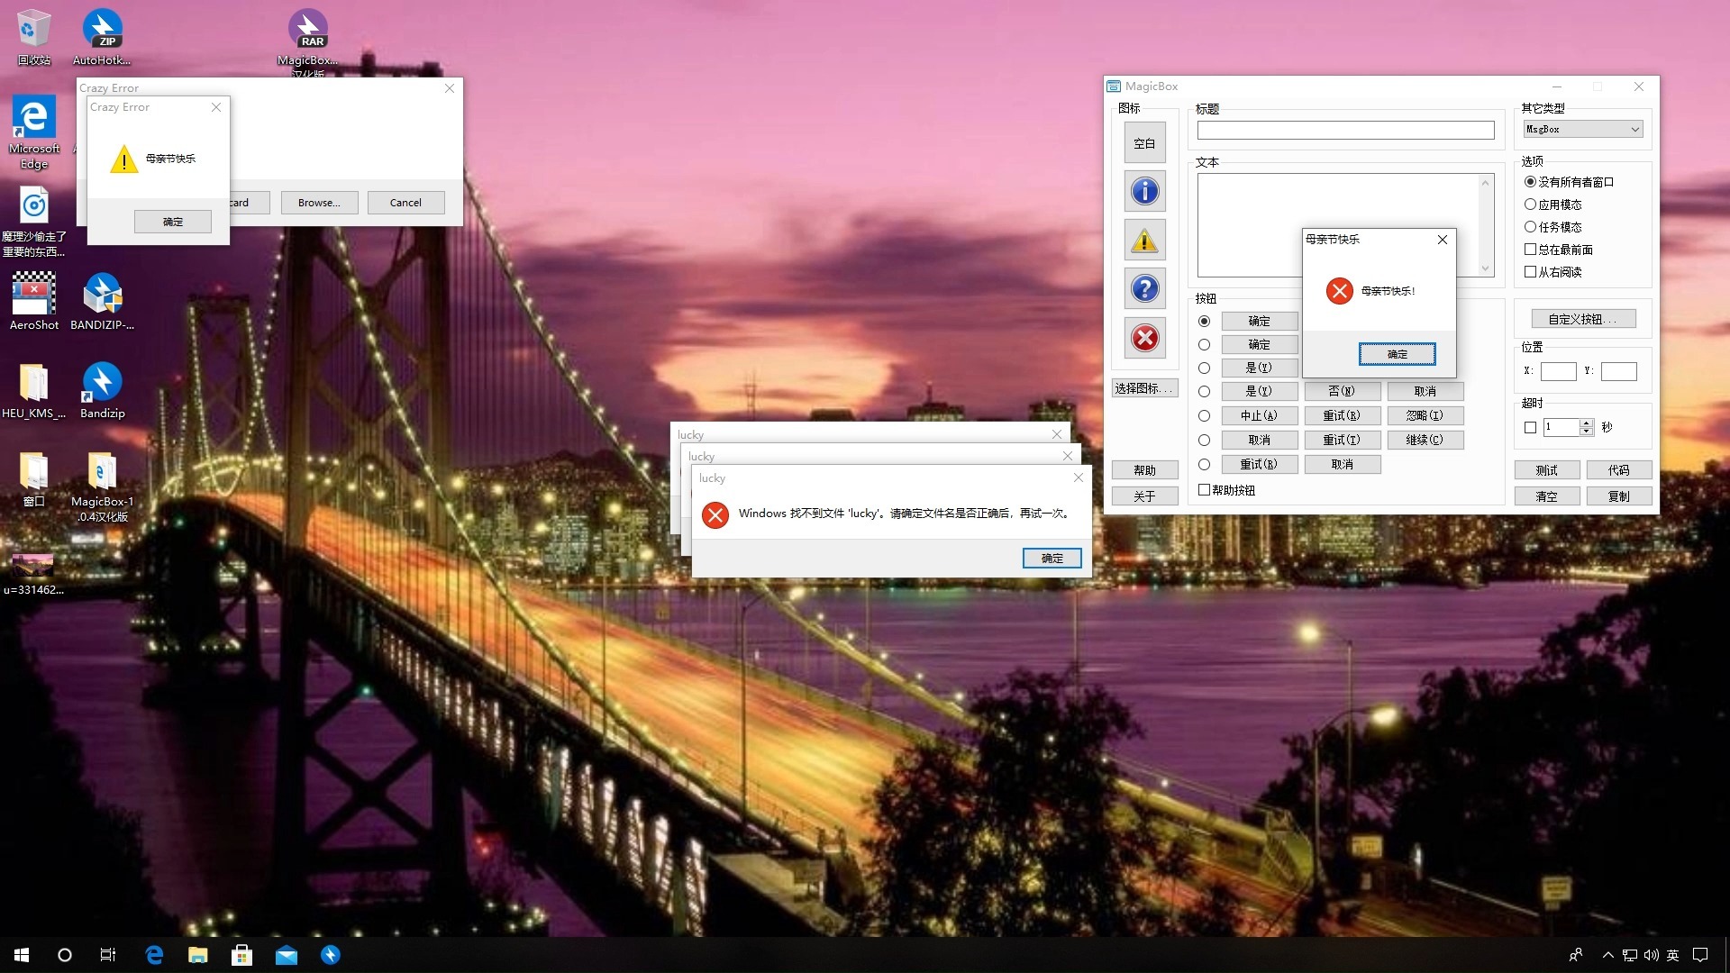Select the yellow warning icon in MagicBox
1730x973 pixels.
pos(1144,241)
